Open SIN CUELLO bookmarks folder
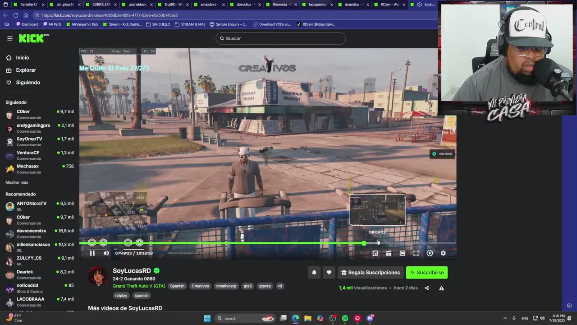Viewport: 577px width, 325px height. (x=158, y=24)
